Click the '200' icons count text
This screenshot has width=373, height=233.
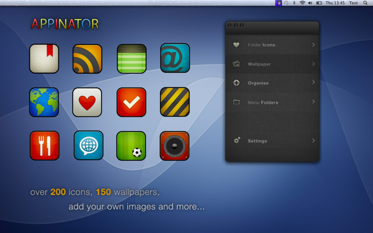58,192
